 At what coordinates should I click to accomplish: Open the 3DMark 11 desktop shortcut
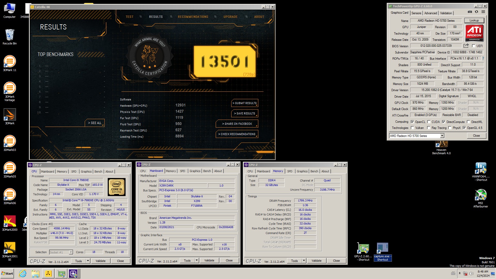coord(10,63)
